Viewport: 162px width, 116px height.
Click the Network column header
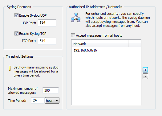[100, 44]
